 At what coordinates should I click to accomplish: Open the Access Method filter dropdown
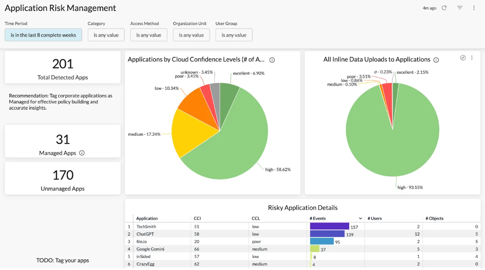pos(149,35)
